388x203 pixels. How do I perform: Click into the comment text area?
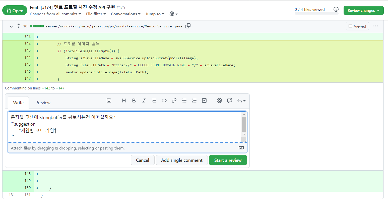click(x=124, y=127)
